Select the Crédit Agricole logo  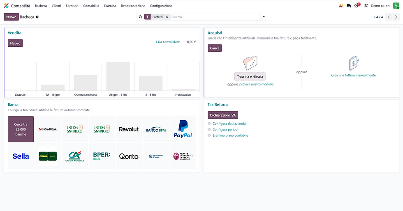(x=75, y=156)
